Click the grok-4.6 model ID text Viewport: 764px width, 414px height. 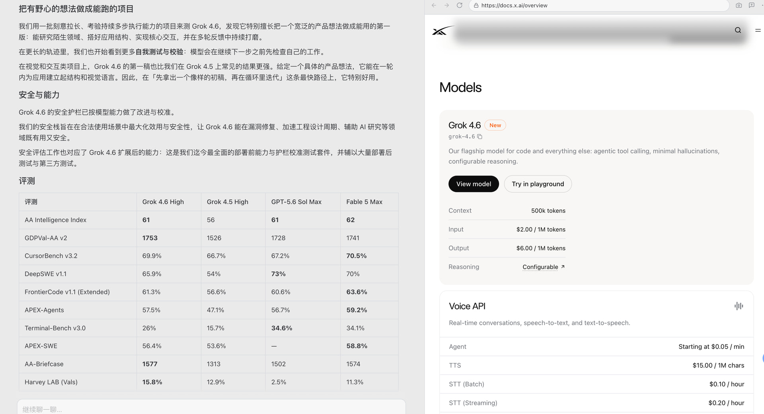point(462,137)
